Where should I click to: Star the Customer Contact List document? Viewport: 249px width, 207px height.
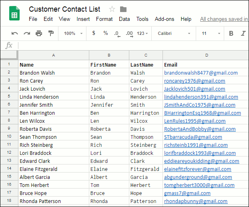112,9
